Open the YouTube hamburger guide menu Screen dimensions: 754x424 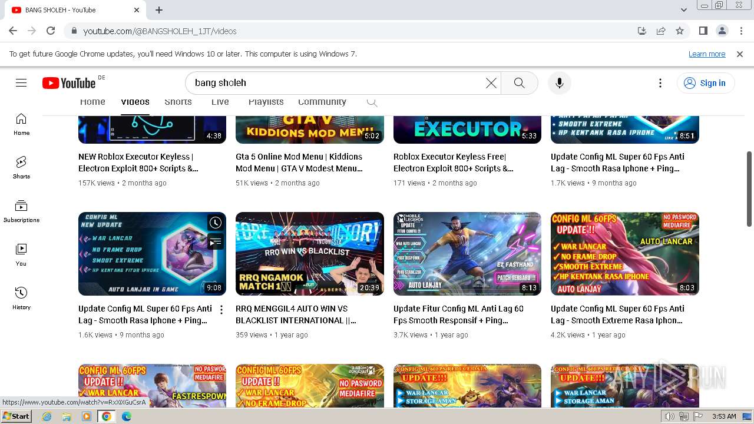click(x=21, y=83)
